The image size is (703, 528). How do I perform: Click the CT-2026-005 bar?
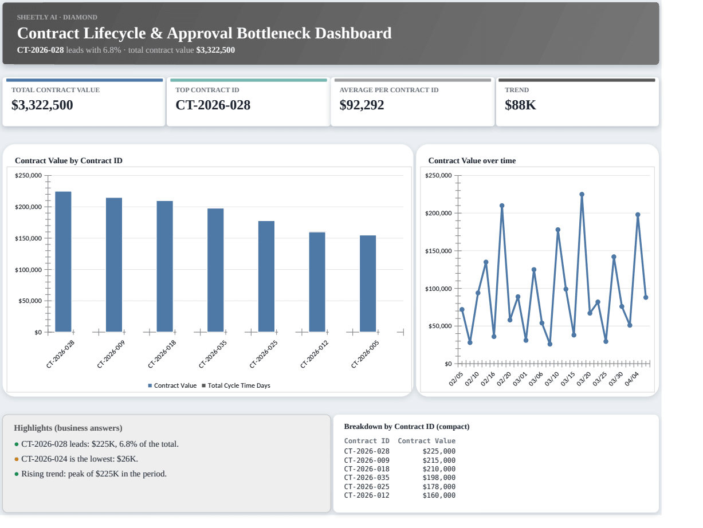(368, 283)
